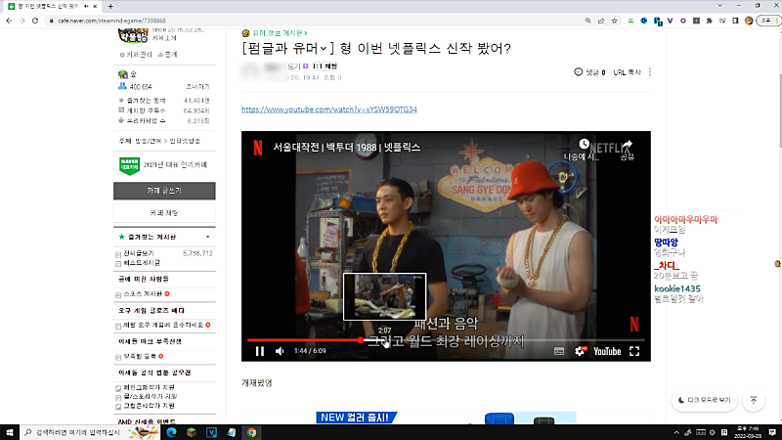Image resolution: width=782 pixels, height=440 pixels.
Task: Seek to a later point on the unplayed part of the video progress bar
Action: coord(503,340)
